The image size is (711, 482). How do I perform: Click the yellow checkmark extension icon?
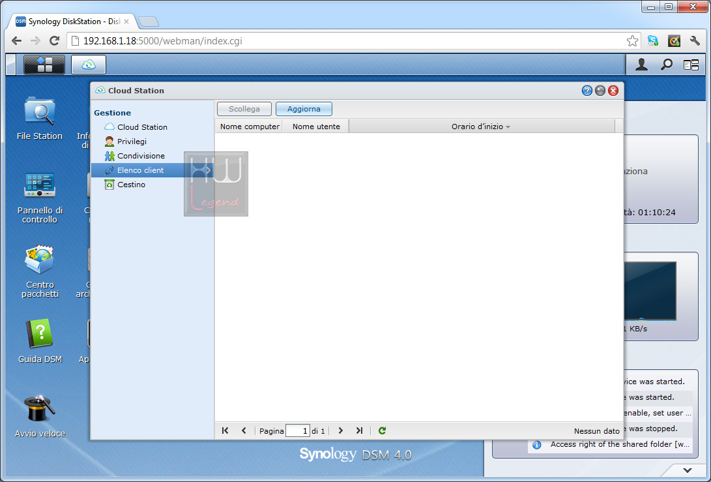click(675, 41)
